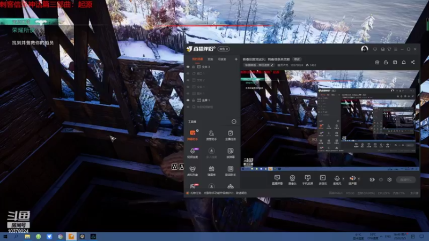The image size is (429, 241).
Task: Switch to the third scene tab
Action: coord(222,59)
